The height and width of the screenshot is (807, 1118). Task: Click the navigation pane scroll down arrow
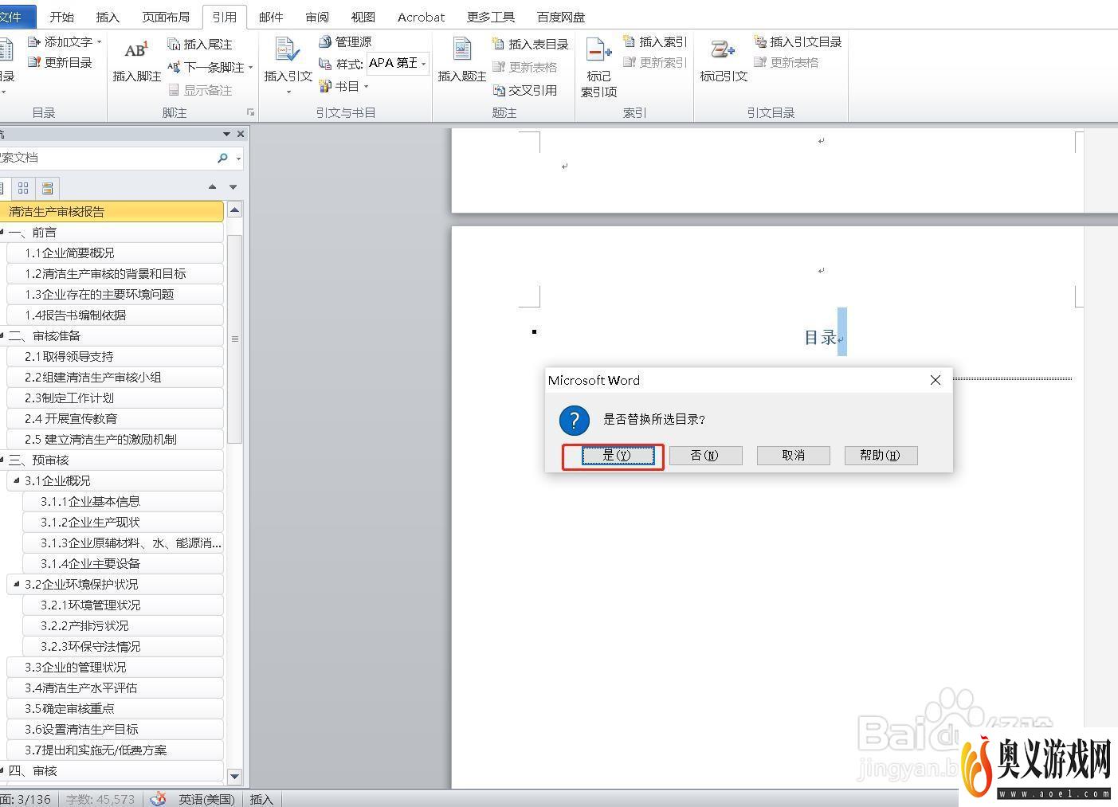point(234,776)
